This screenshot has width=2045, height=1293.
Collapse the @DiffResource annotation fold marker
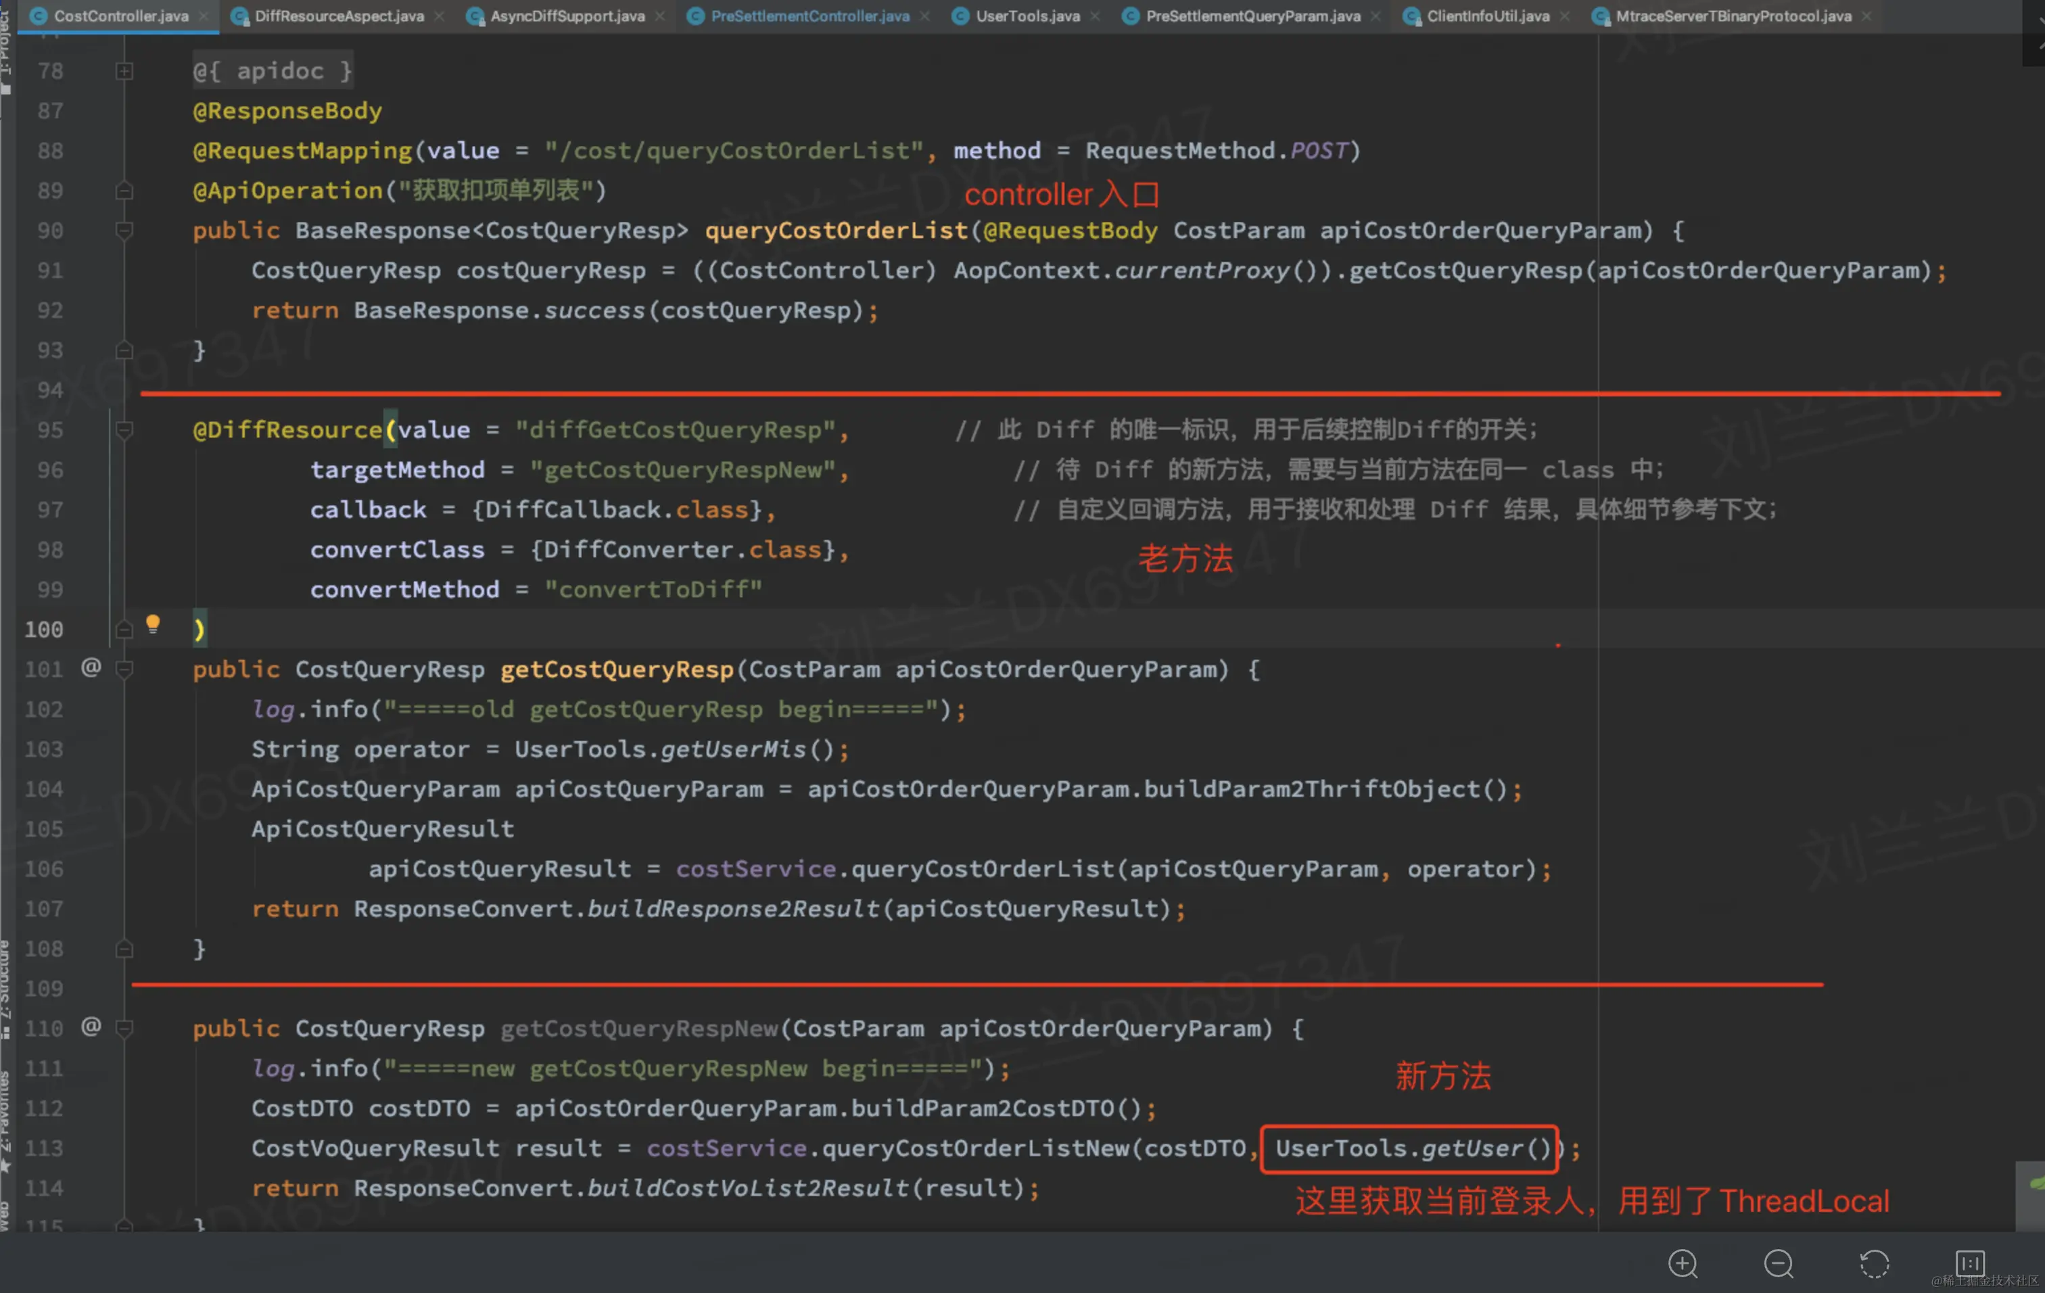point(124,429)
